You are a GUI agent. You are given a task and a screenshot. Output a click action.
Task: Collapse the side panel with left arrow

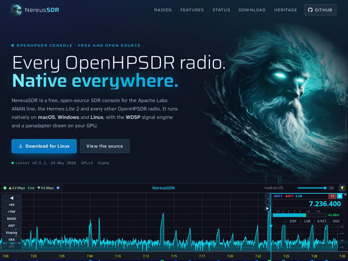click(12, 198)
